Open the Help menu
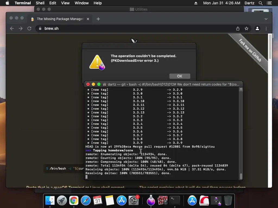The height and width of the screenshot is (208, 278). (x=98, y=3)
